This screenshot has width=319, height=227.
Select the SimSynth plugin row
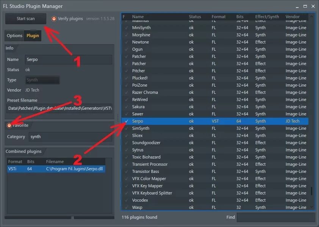click(215, 128)
